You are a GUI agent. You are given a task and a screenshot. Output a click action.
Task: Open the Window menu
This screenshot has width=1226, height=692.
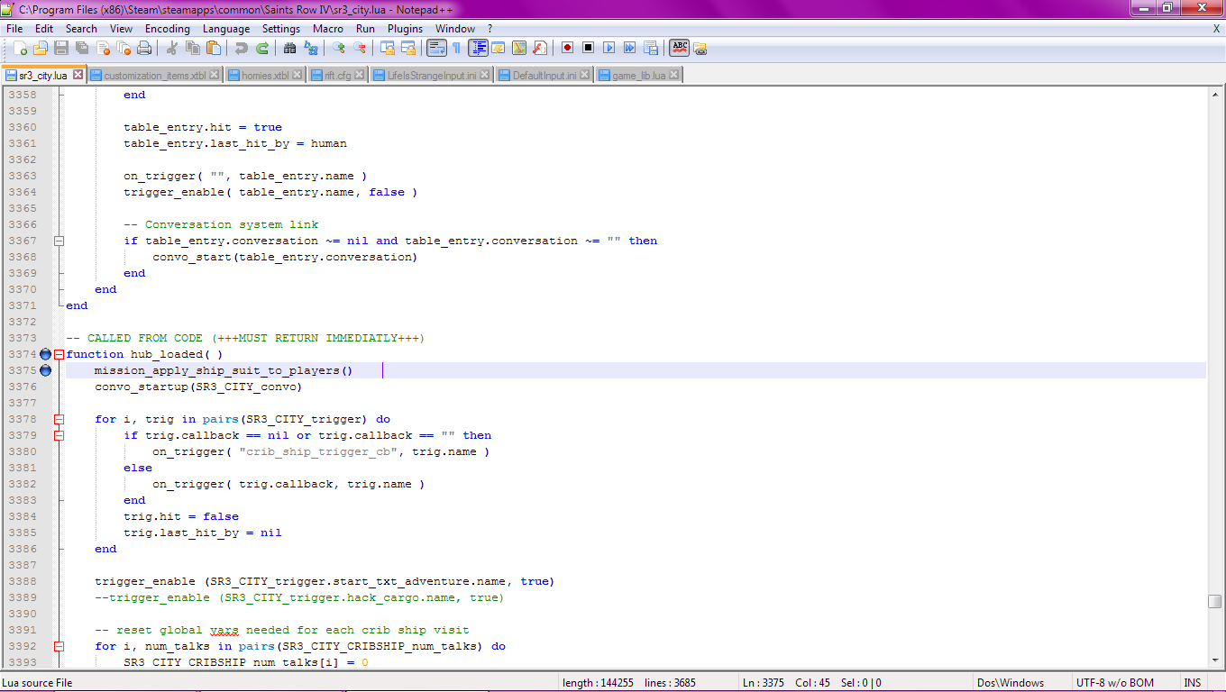455,28
